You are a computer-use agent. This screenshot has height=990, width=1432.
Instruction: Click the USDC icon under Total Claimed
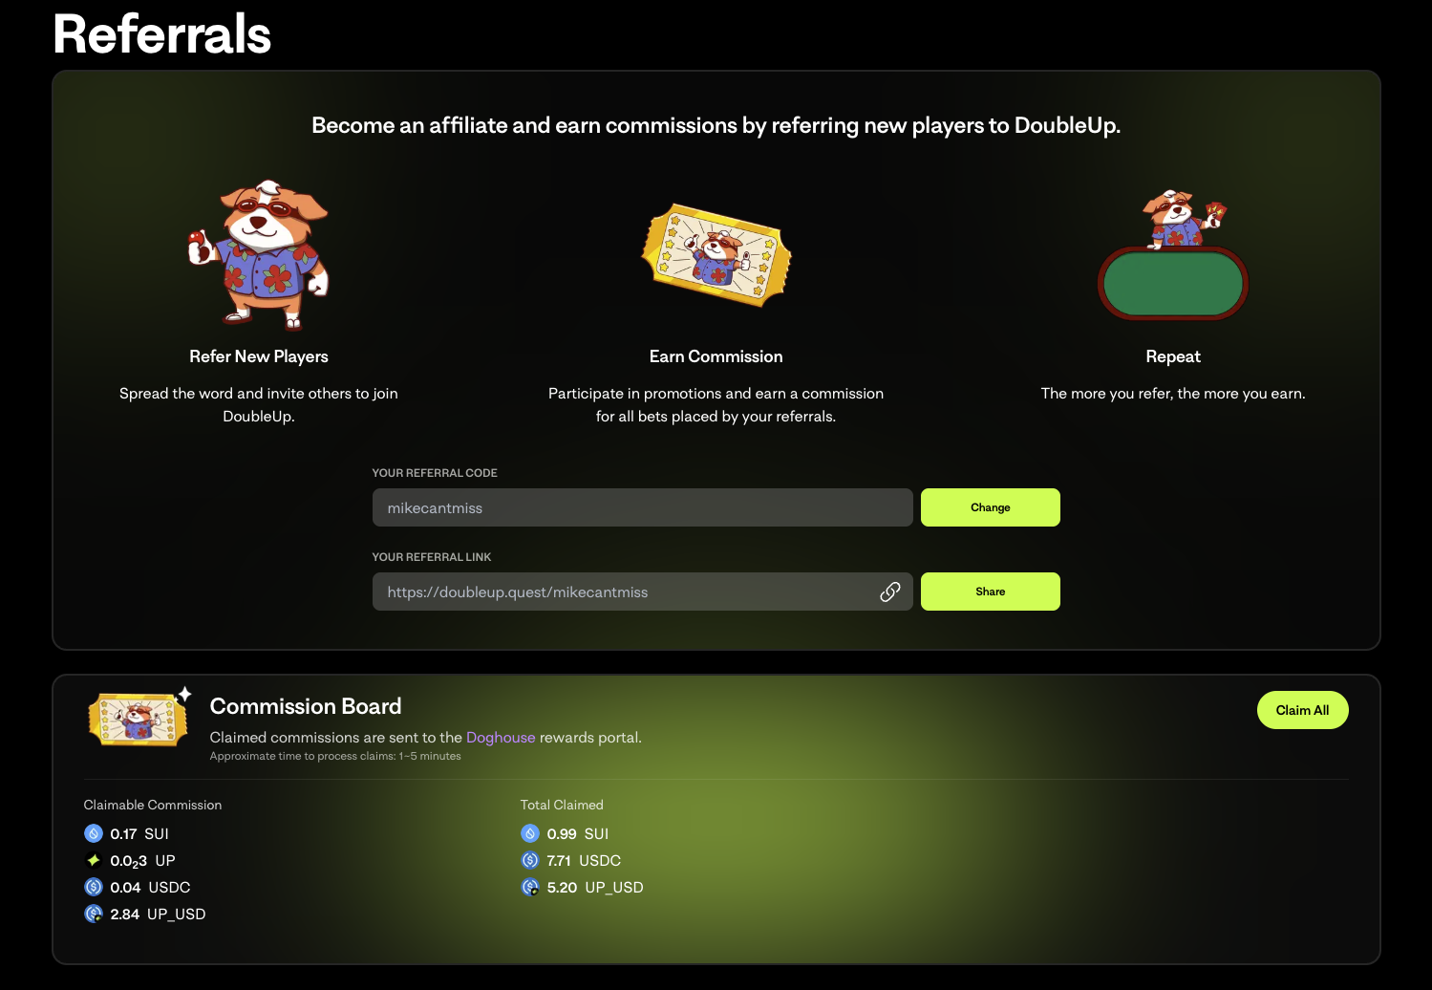tap(530, 860)
